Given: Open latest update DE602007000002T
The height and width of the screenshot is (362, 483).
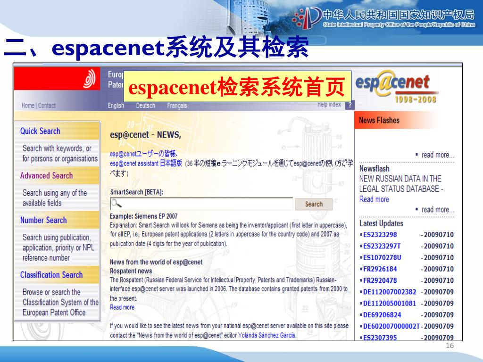Looking at the screenshot, I should tap(391, 326).
